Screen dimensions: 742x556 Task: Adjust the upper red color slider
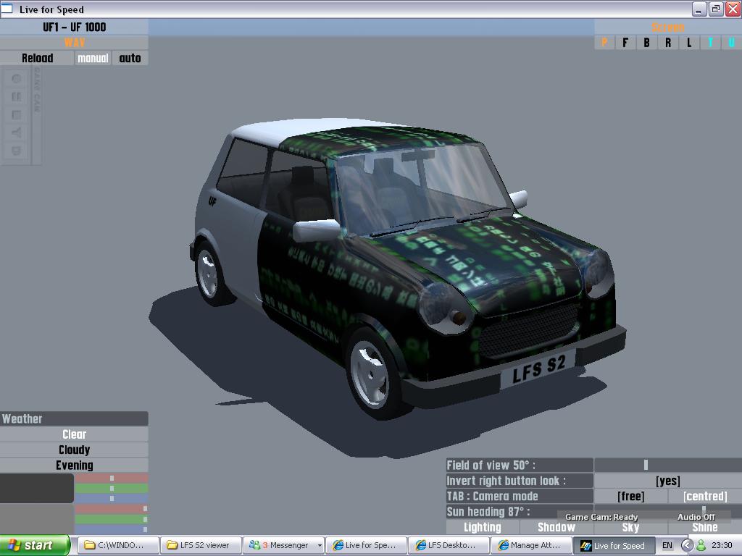(112, 479)
